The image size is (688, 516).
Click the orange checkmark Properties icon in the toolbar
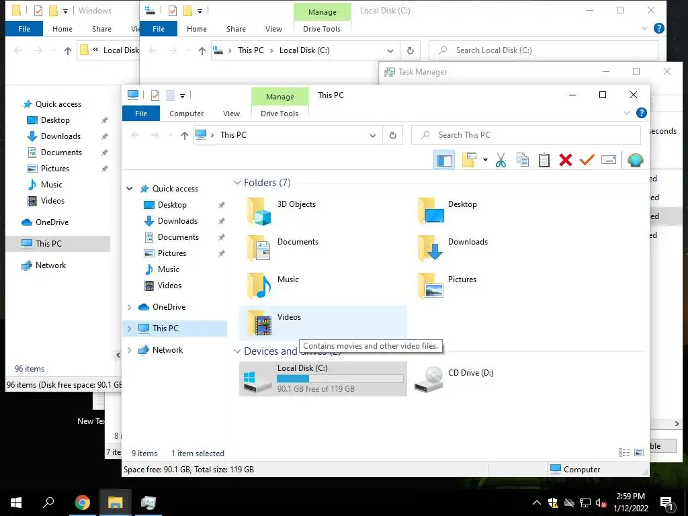587,160
